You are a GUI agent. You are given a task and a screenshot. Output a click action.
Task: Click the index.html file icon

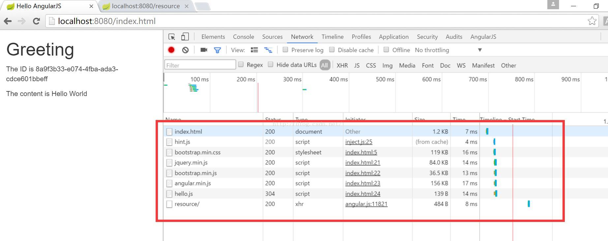click(169, 132)
